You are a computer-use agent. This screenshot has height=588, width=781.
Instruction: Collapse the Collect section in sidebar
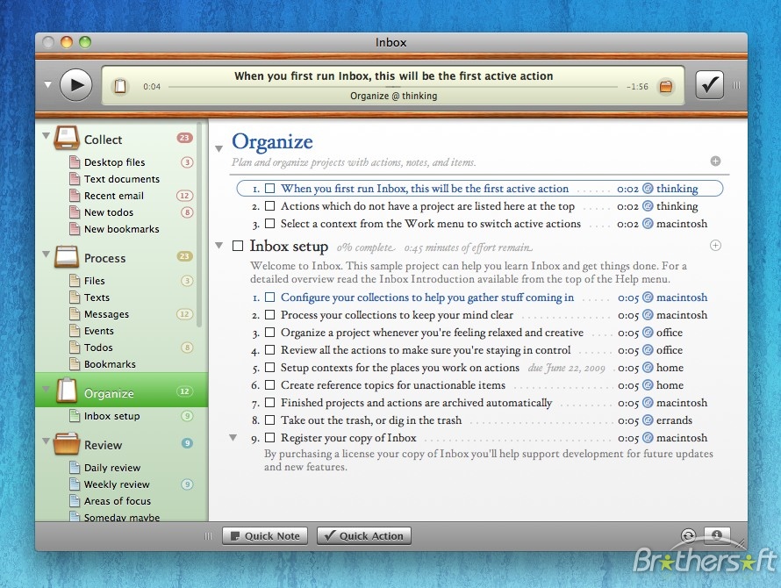46,135
